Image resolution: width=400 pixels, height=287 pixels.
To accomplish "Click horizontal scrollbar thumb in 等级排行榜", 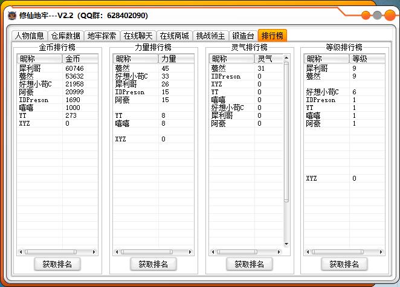I will click(338, 252).
